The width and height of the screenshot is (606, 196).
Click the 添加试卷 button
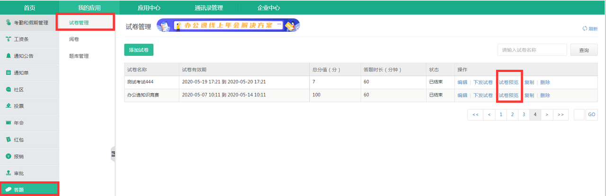tap(139, 50)
